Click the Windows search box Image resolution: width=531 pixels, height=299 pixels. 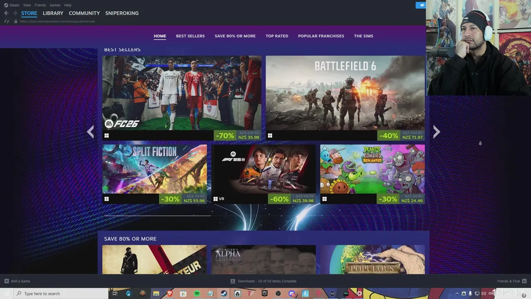tap(61, 294)
